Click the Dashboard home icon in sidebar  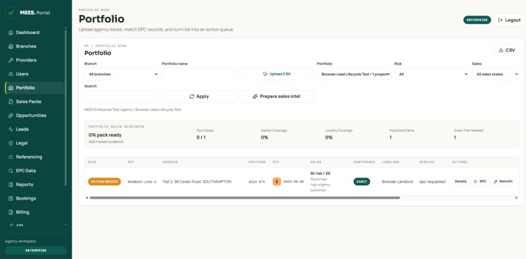coord(10,33)
